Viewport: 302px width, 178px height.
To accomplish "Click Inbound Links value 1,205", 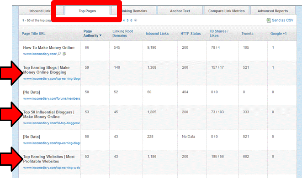I will click(x=152, y=112).
